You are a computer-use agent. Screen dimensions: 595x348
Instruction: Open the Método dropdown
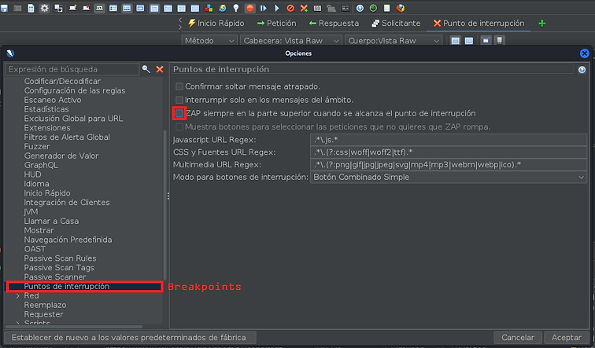209,41
